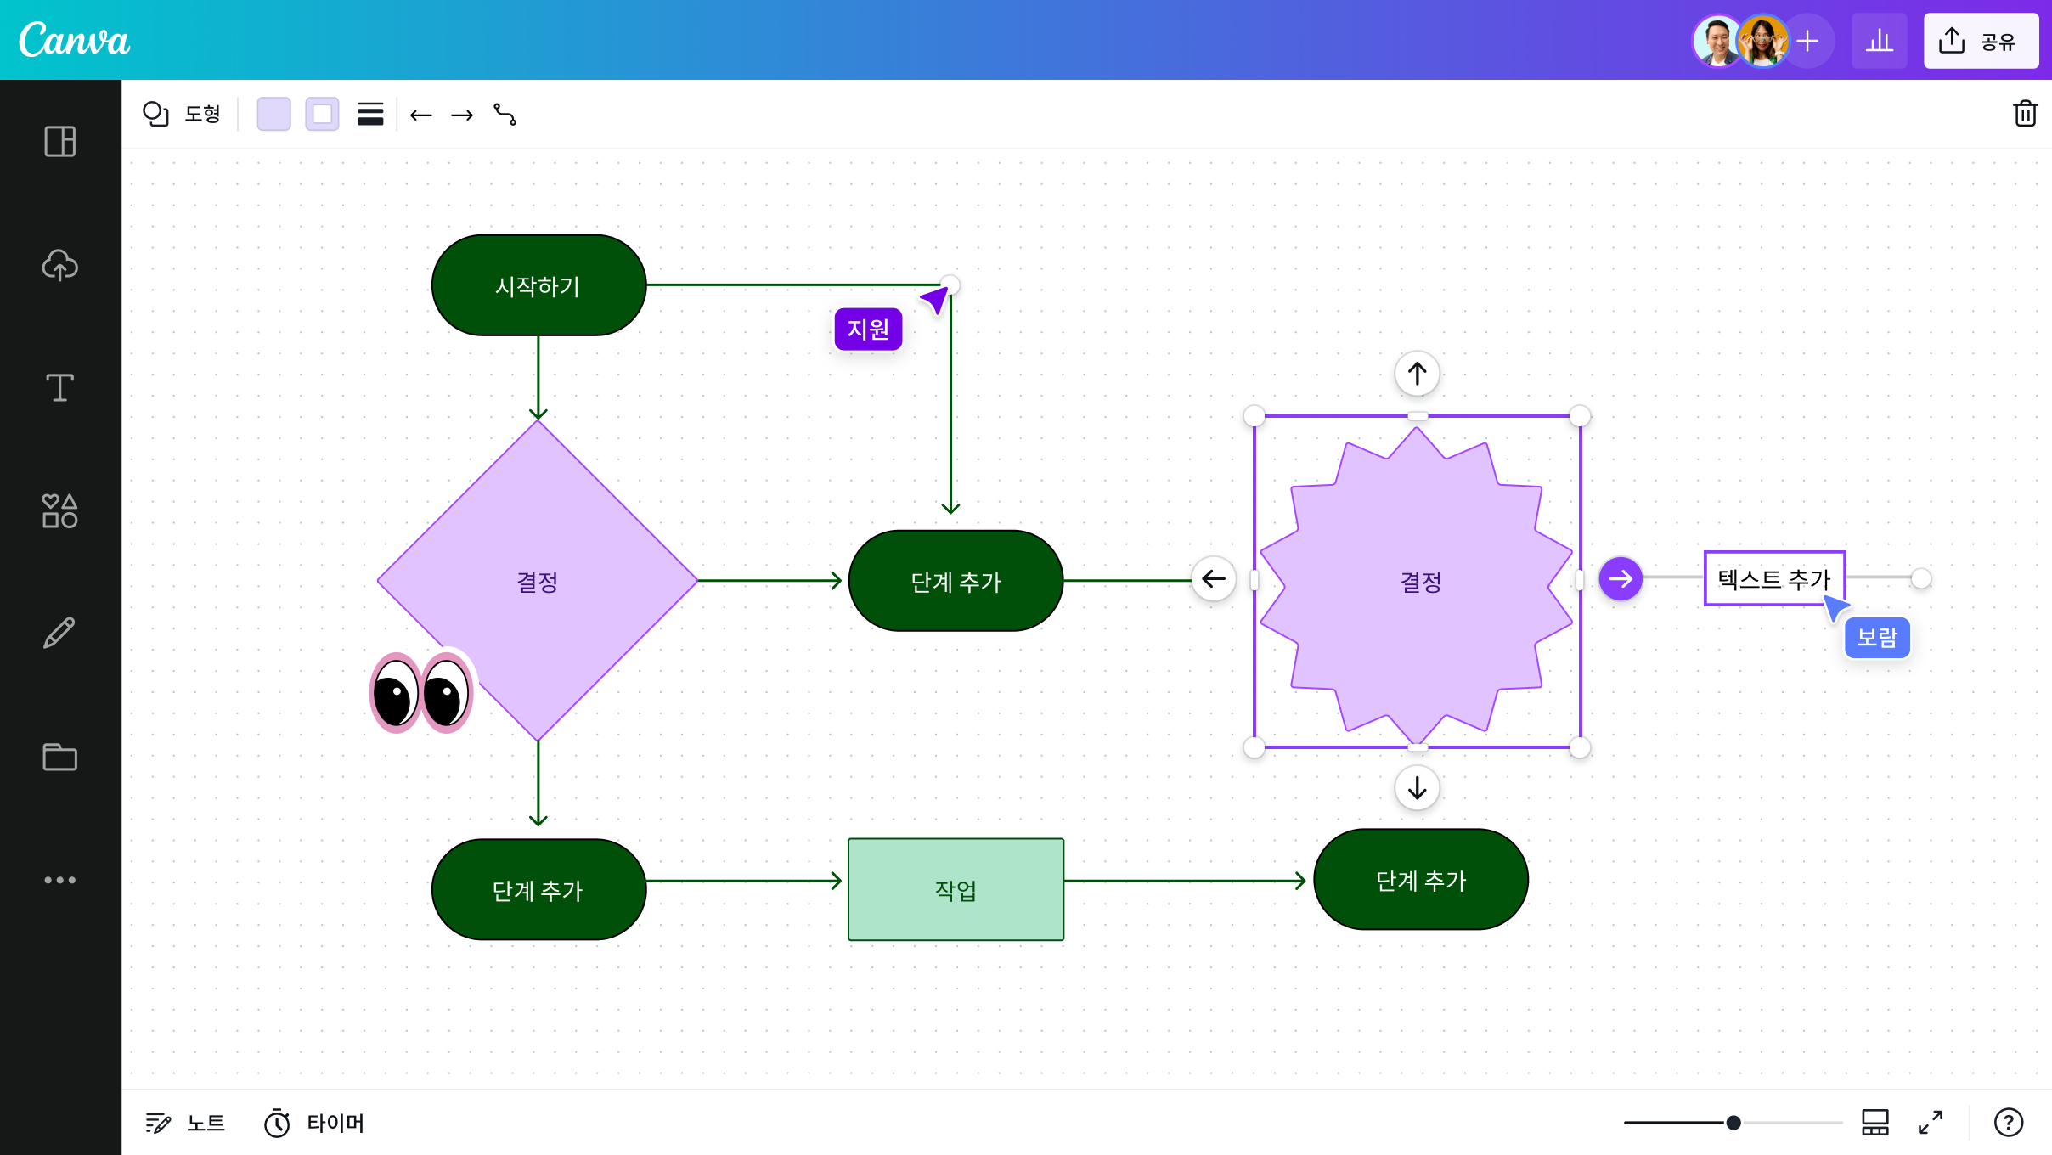Select the 시작하기 start shape
This screenshot has width=2052, height=1155.
[x=538, y=285]
